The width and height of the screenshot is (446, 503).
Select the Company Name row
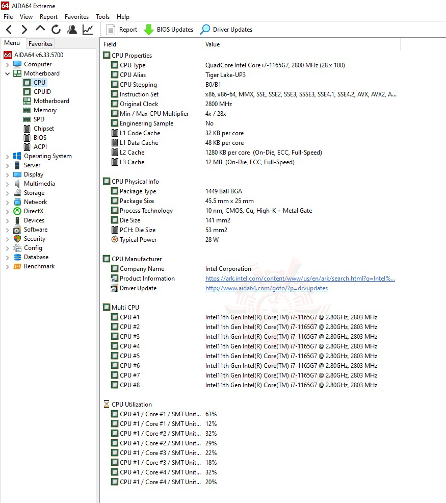[250, 268]
